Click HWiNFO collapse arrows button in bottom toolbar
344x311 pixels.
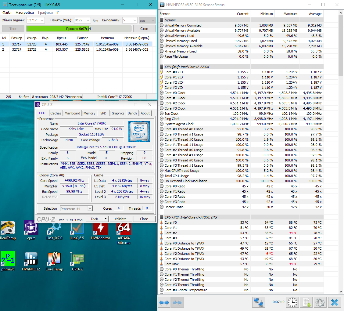pyautogui.click(x=177, y=302)
